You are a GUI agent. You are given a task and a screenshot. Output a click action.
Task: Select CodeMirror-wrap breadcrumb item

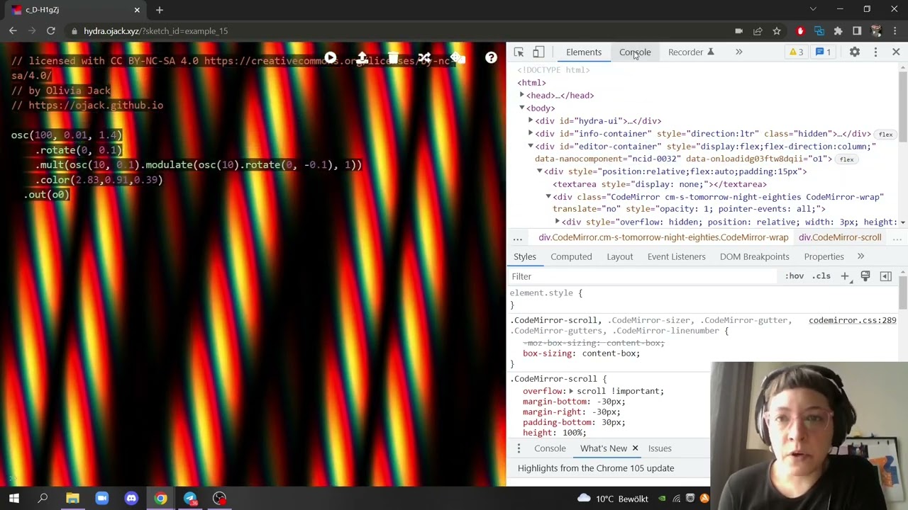[663, 237]
